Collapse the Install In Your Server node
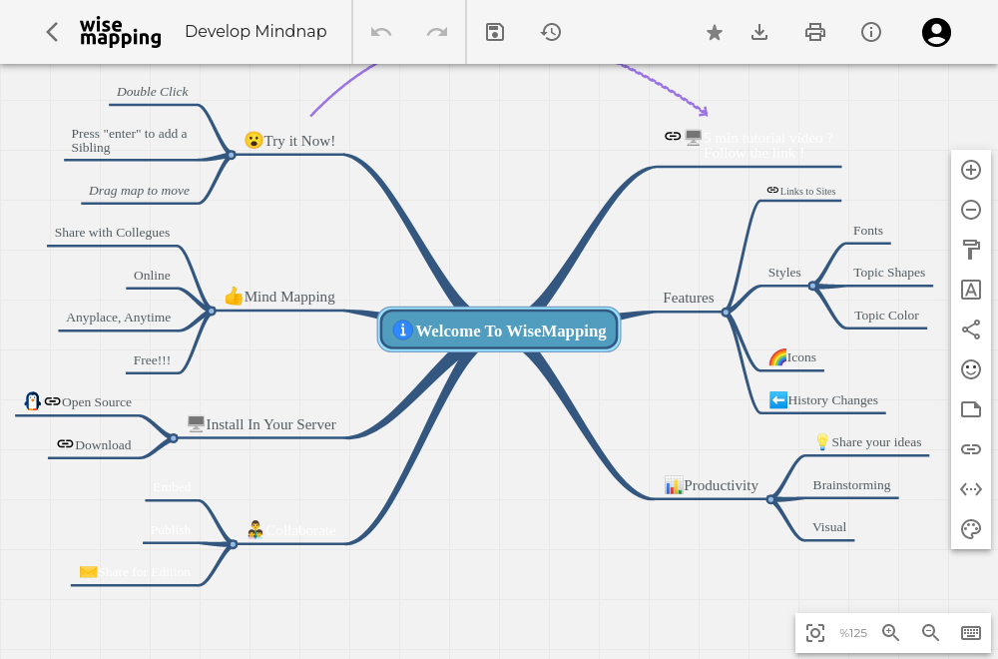Viewport: 998px width, 659px height. point(173,438)
